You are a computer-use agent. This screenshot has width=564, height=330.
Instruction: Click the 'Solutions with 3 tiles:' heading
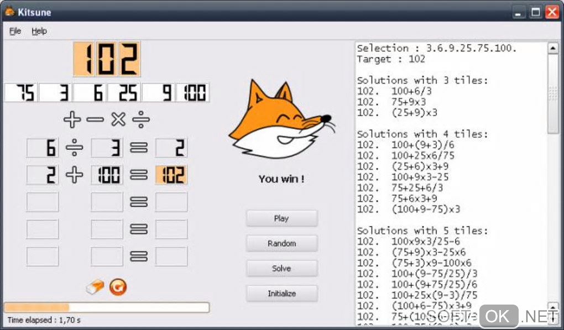422,80
